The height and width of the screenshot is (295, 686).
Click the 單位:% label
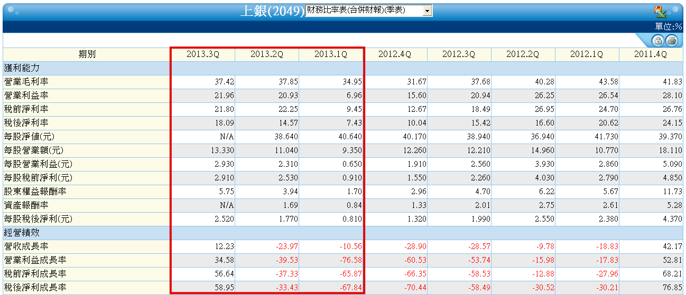669,26
